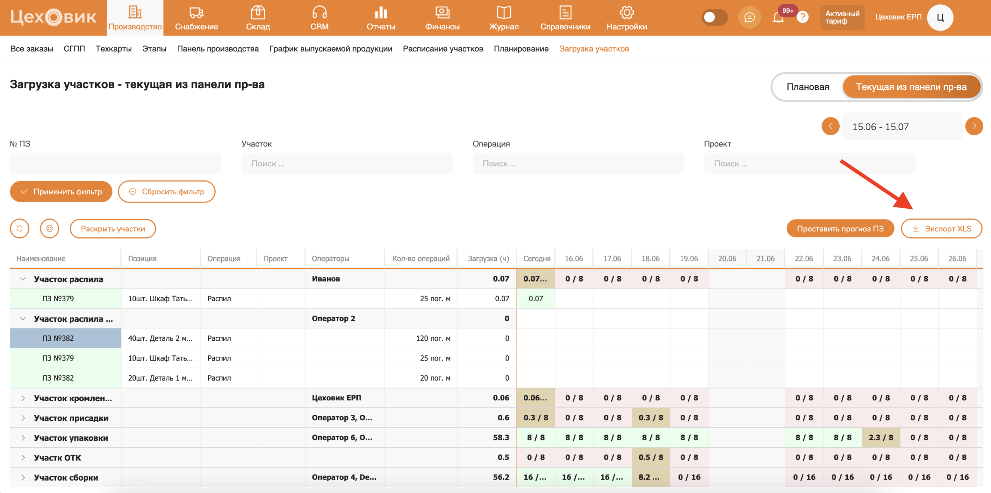Collapse the Участок распила group
Screen dimensions: 991x493
click(x=23, y=279)
